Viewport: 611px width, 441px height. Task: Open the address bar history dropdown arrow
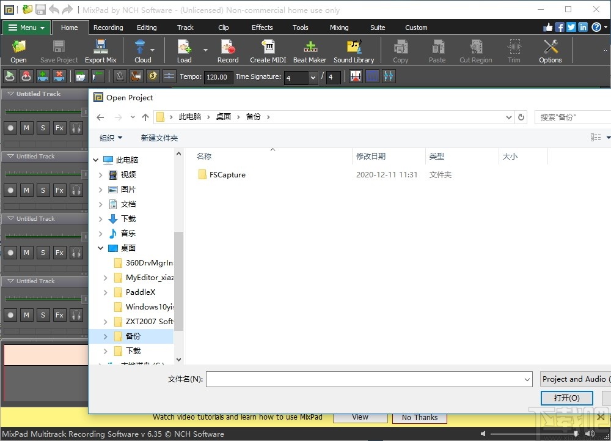(x=508, y=117)
